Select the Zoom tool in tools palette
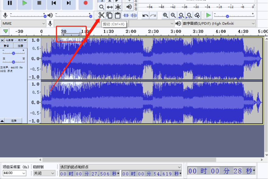The height and width of the screenshot is (179, 268). click(102, 7)
